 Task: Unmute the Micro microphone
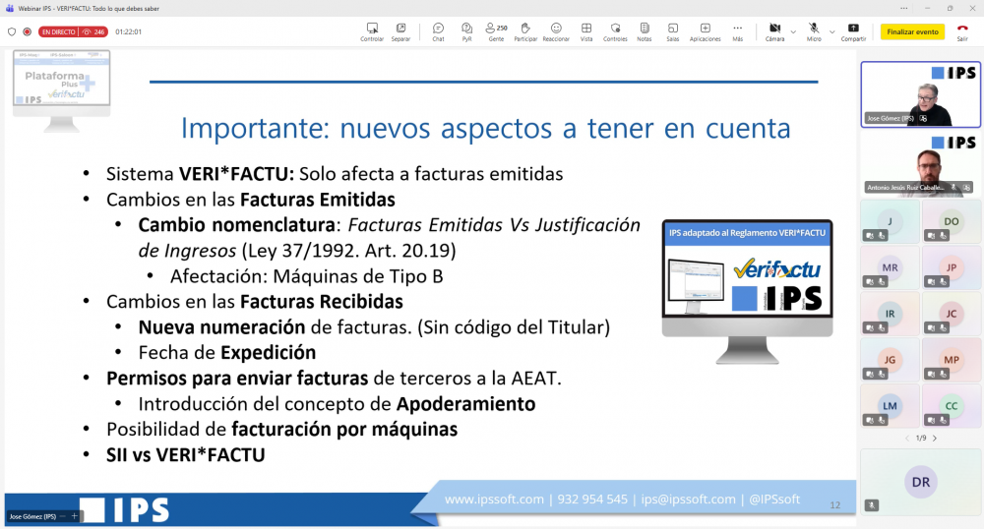814,30
